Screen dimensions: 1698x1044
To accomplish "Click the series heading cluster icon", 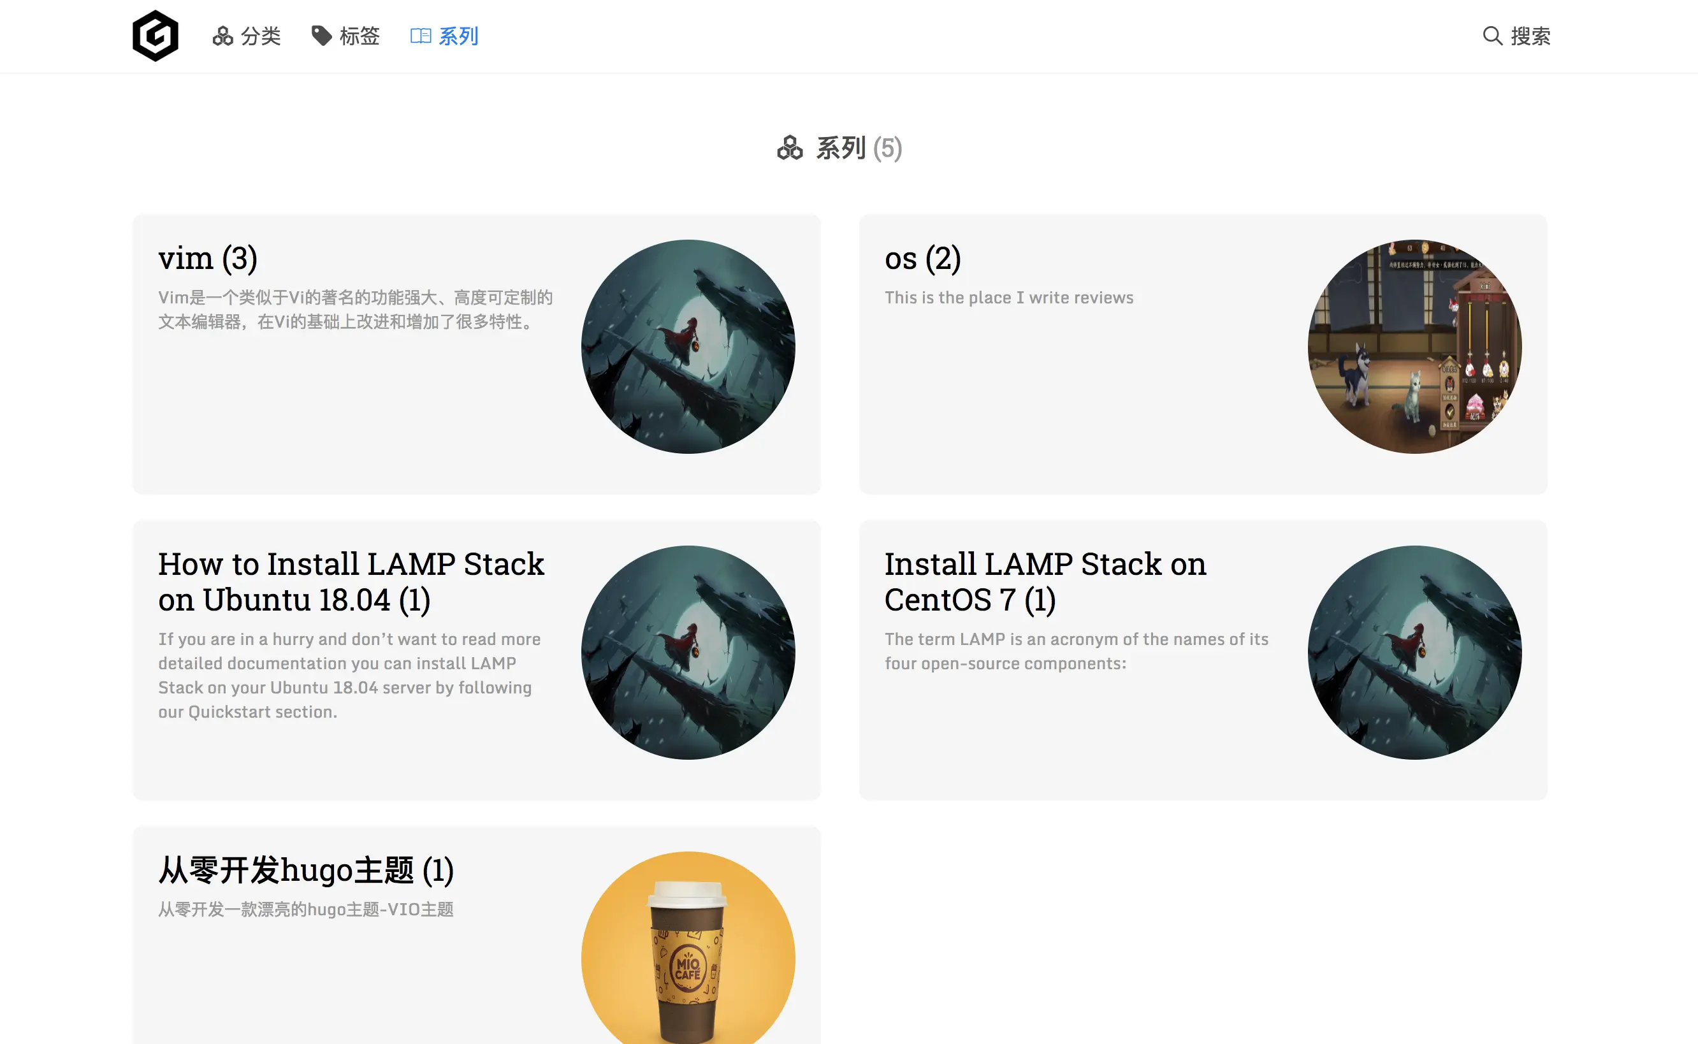I will point(790,148).
